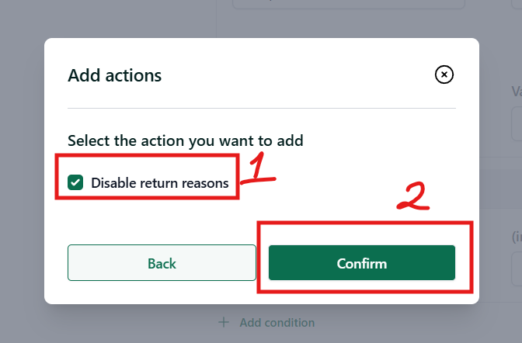Click the empty dialog area below the checkbox
The image size is (522, 343).
(150, 221)
